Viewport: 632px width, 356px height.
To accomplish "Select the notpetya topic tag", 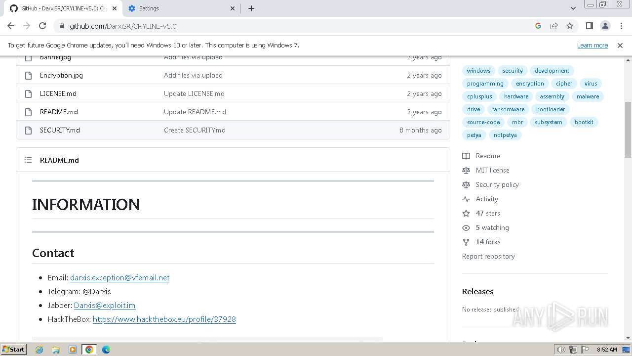I will [505, 135].
